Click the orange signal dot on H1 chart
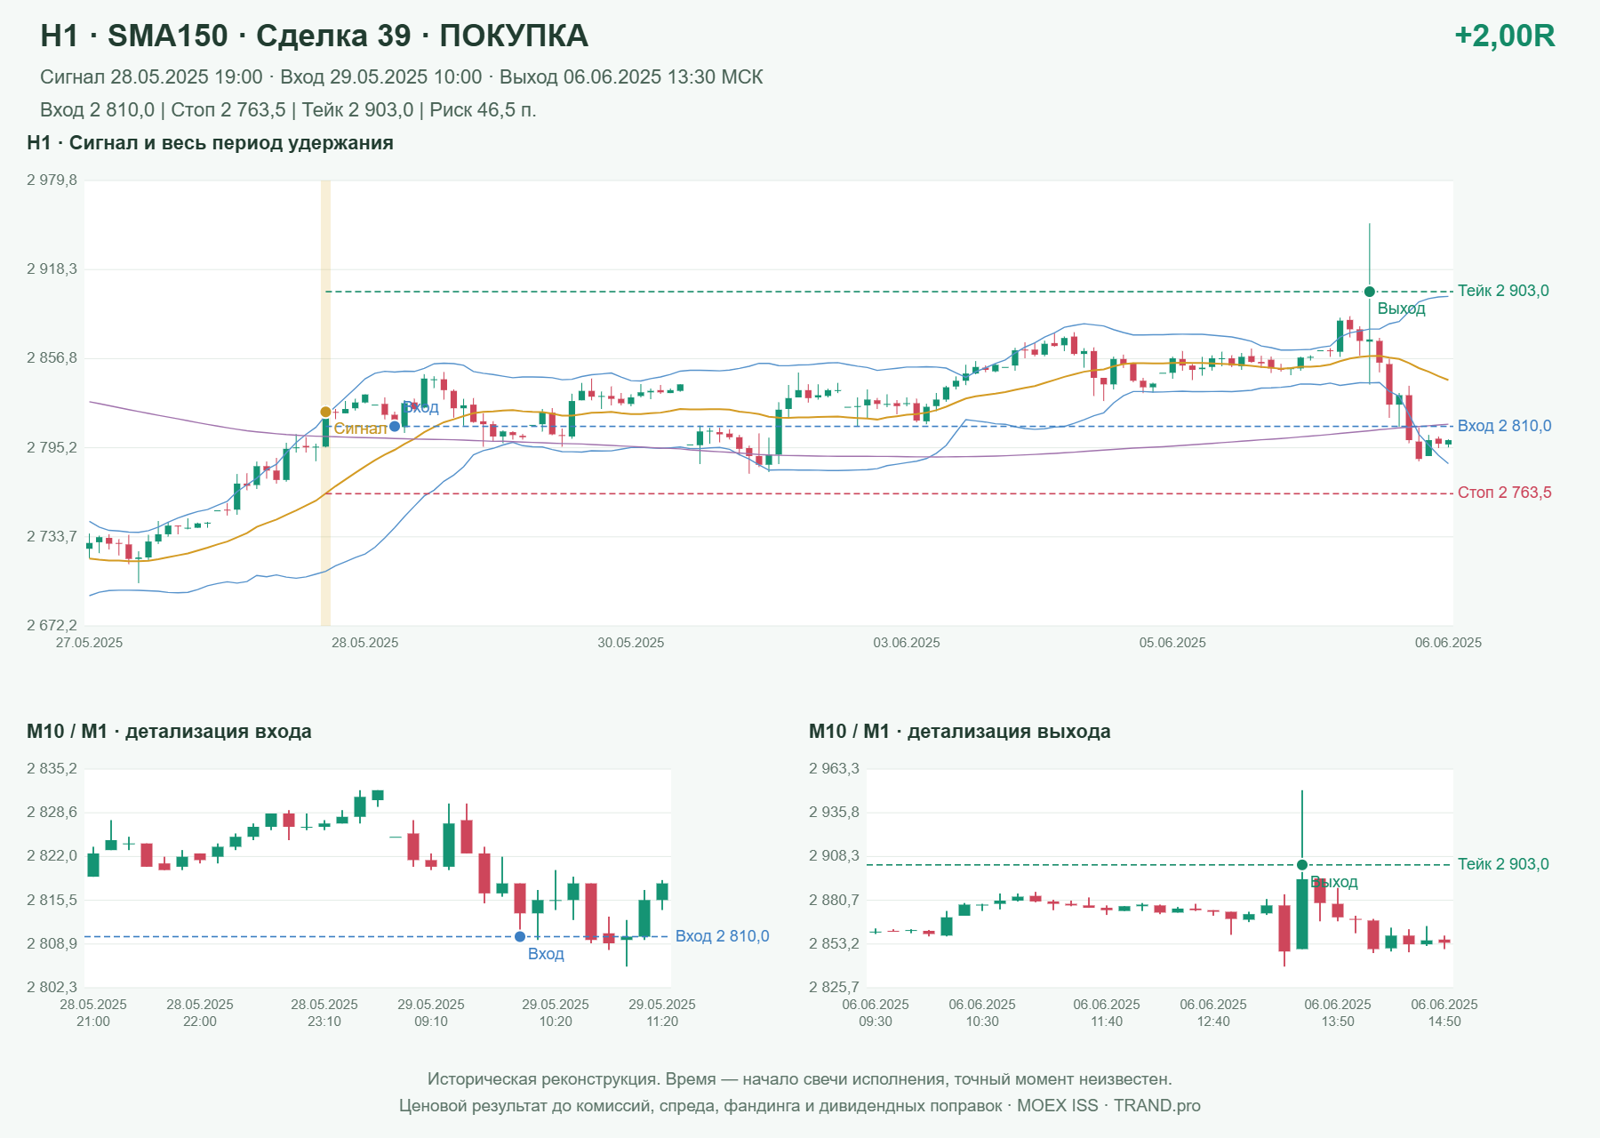The height and width of the screenshot is (1138, 1600). coord(325,412)
